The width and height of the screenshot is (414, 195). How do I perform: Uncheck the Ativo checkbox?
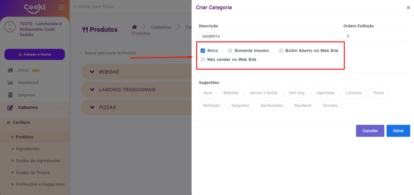(x=203, y=51)
